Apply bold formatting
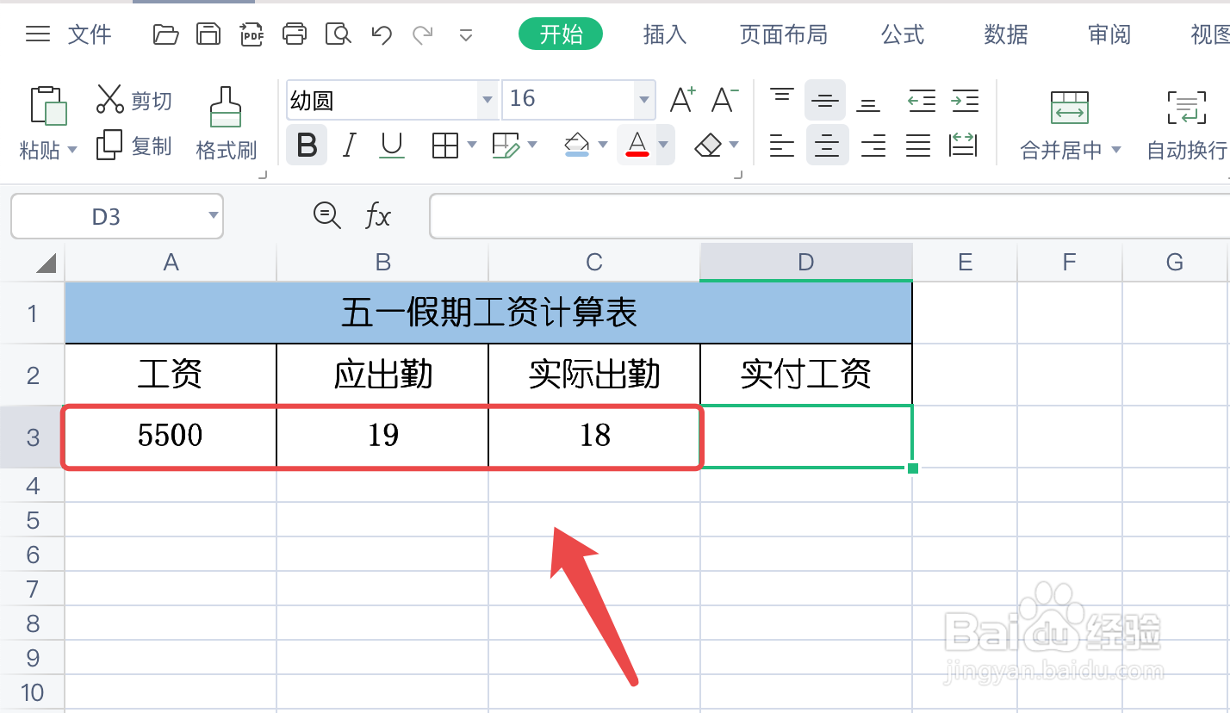This screenshot has width=1230, height=713. tap(307, 145)
